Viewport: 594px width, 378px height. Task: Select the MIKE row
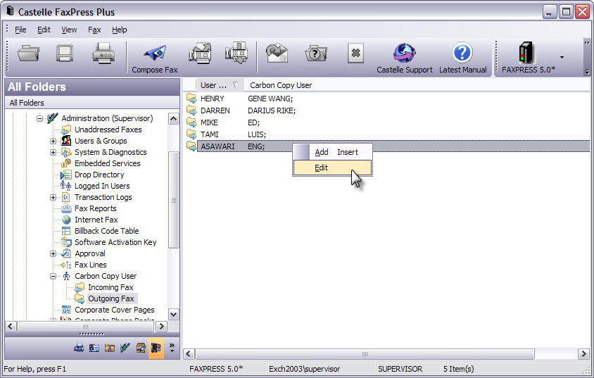(x=386, y=122)
